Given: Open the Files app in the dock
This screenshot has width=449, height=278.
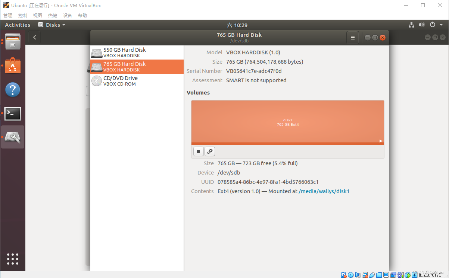Looking at the screenshot, I should 13,41.
